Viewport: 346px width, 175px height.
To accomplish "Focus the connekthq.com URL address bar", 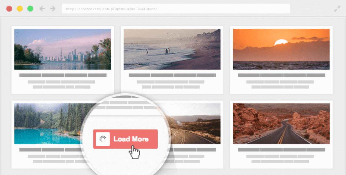I will (176, 9).
